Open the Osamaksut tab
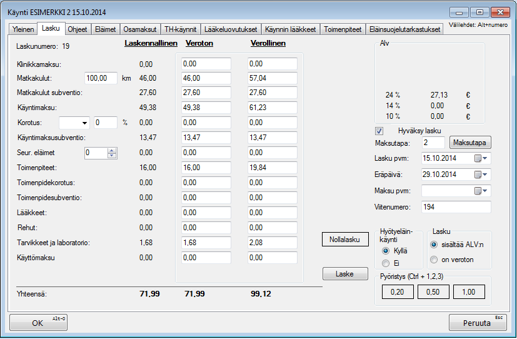517x339 pixels. (x=140, y=29)
